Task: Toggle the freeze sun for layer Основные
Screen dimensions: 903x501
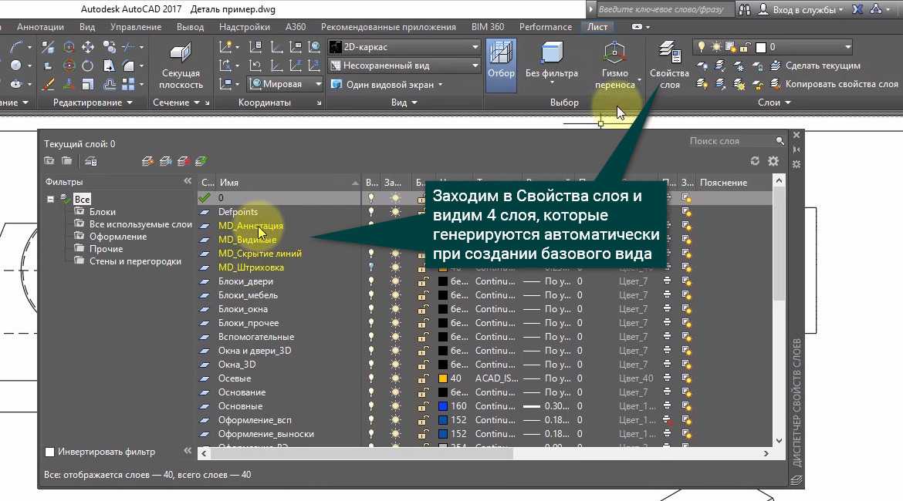Action: [x=395, y=406]
